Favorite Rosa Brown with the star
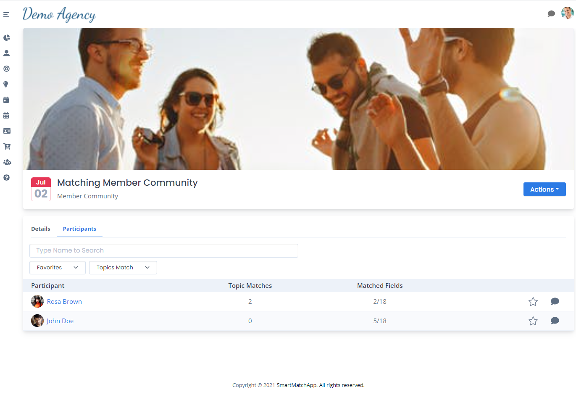Image resolution: width=576 pixels, height=395 pixels. click(533, 301)
